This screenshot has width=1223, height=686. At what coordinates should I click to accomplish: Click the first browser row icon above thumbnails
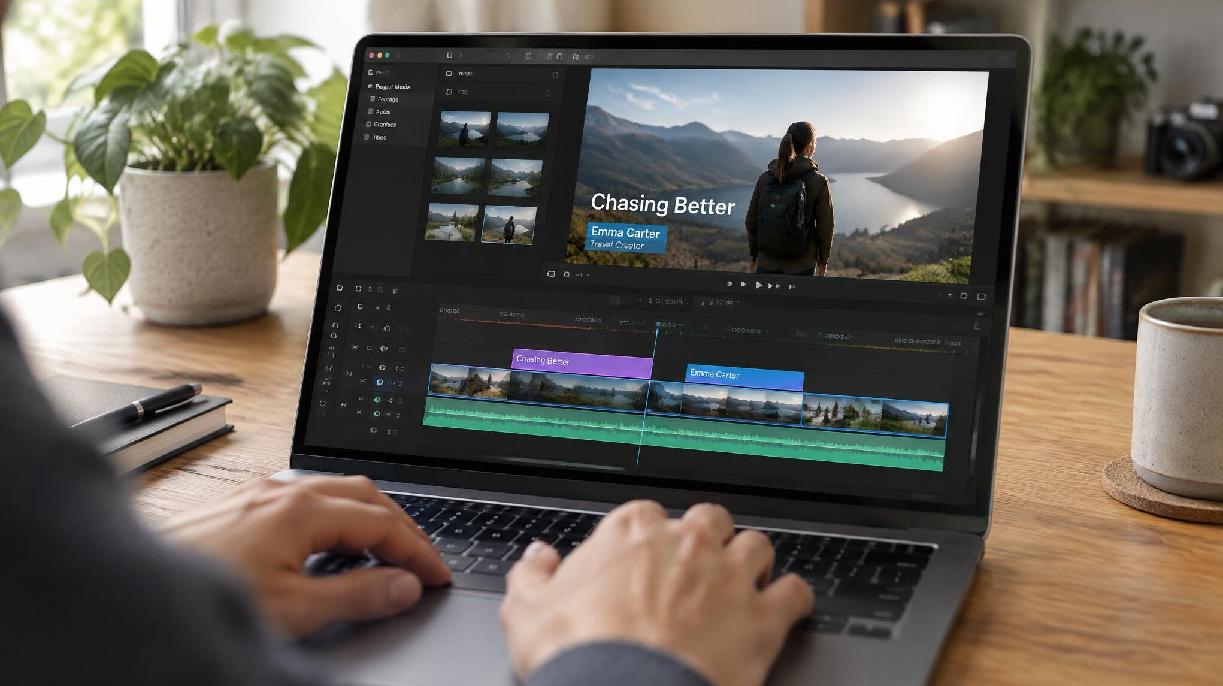point(448,74)
